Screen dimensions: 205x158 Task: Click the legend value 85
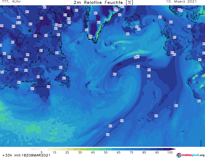144,152
